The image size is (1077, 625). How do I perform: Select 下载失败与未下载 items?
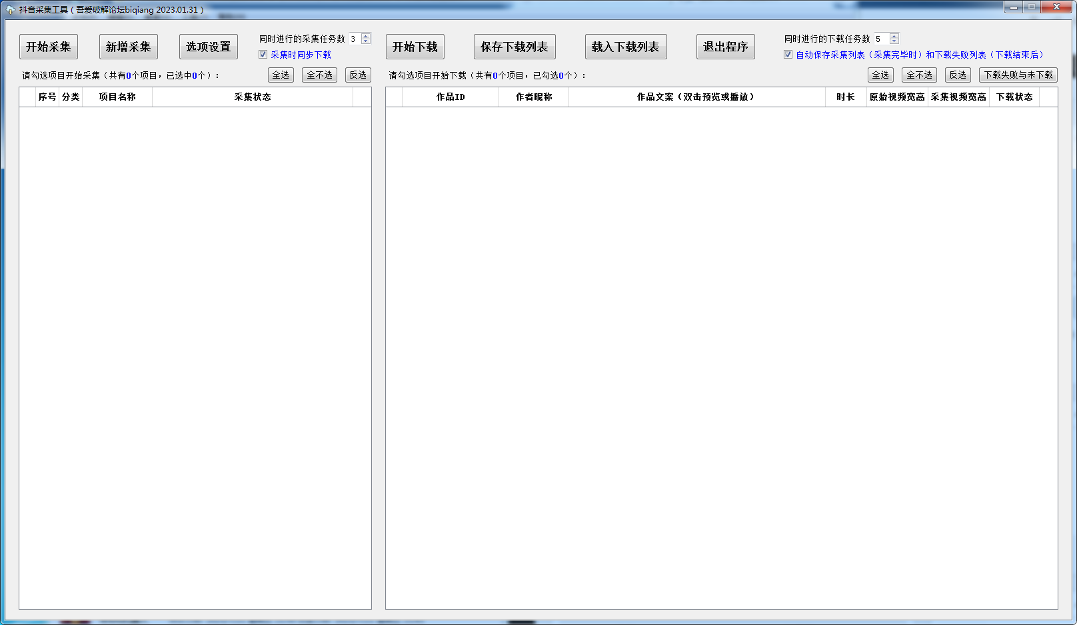[x=1018, y=75]
